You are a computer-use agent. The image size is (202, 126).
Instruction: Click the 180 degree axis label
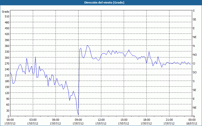point(7,81)
